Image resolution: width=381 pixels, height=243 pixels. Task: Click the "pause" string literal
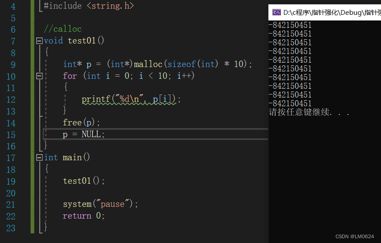point(113,204)
